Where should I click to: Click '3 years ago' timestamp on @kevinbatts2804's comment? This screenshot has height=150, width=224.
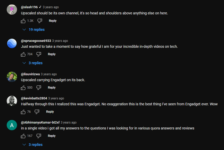click(56, 98)
